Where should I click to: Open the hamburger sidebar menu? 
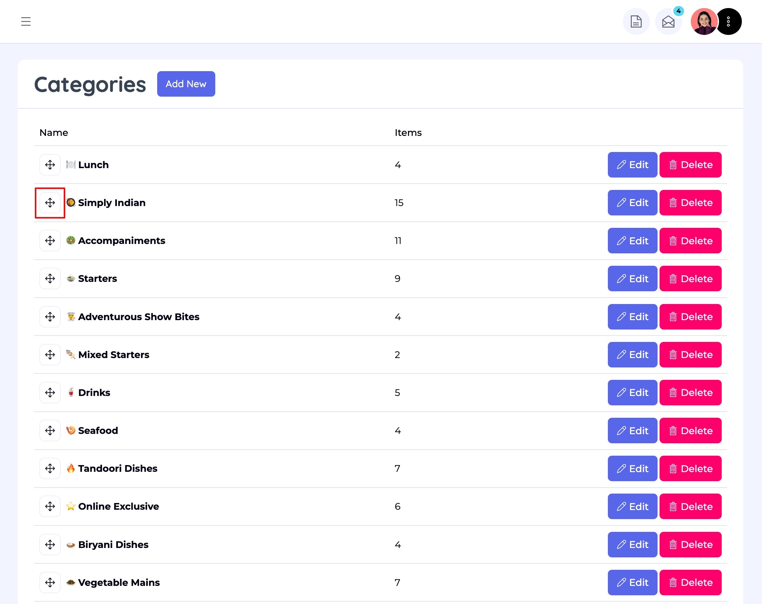click(x=26, y=21)
